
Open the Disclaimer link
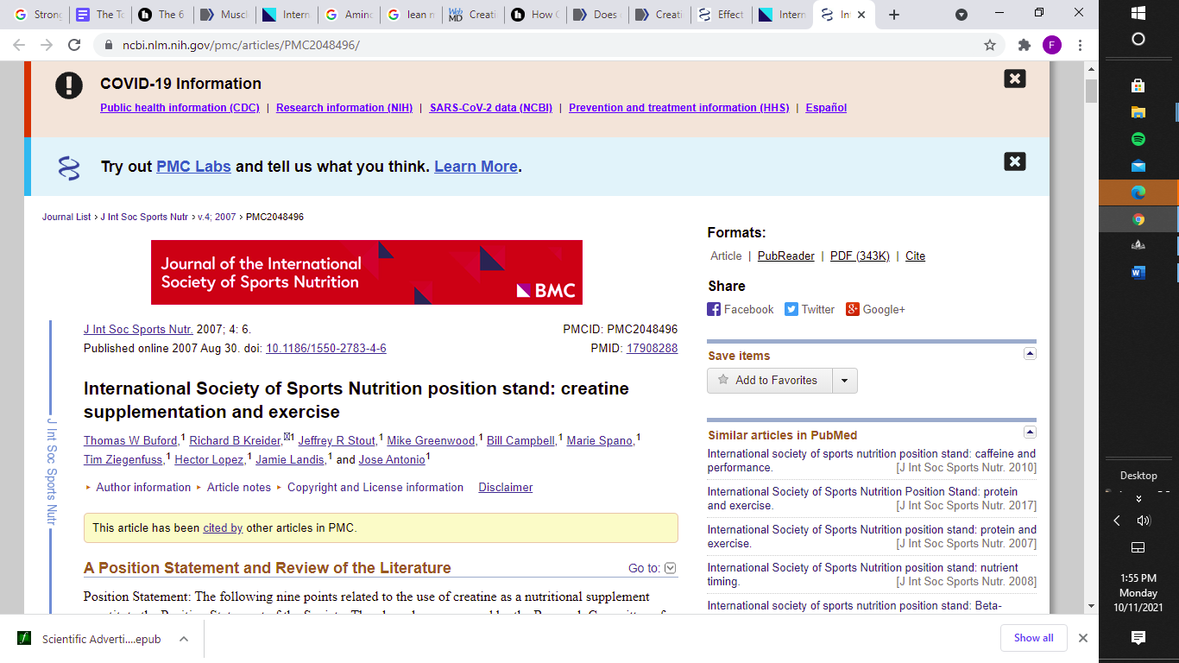click(x=506, y=487)
